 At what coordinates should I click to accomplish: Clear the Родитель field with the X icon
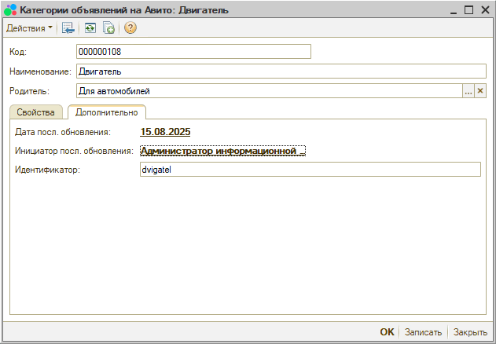481,91
